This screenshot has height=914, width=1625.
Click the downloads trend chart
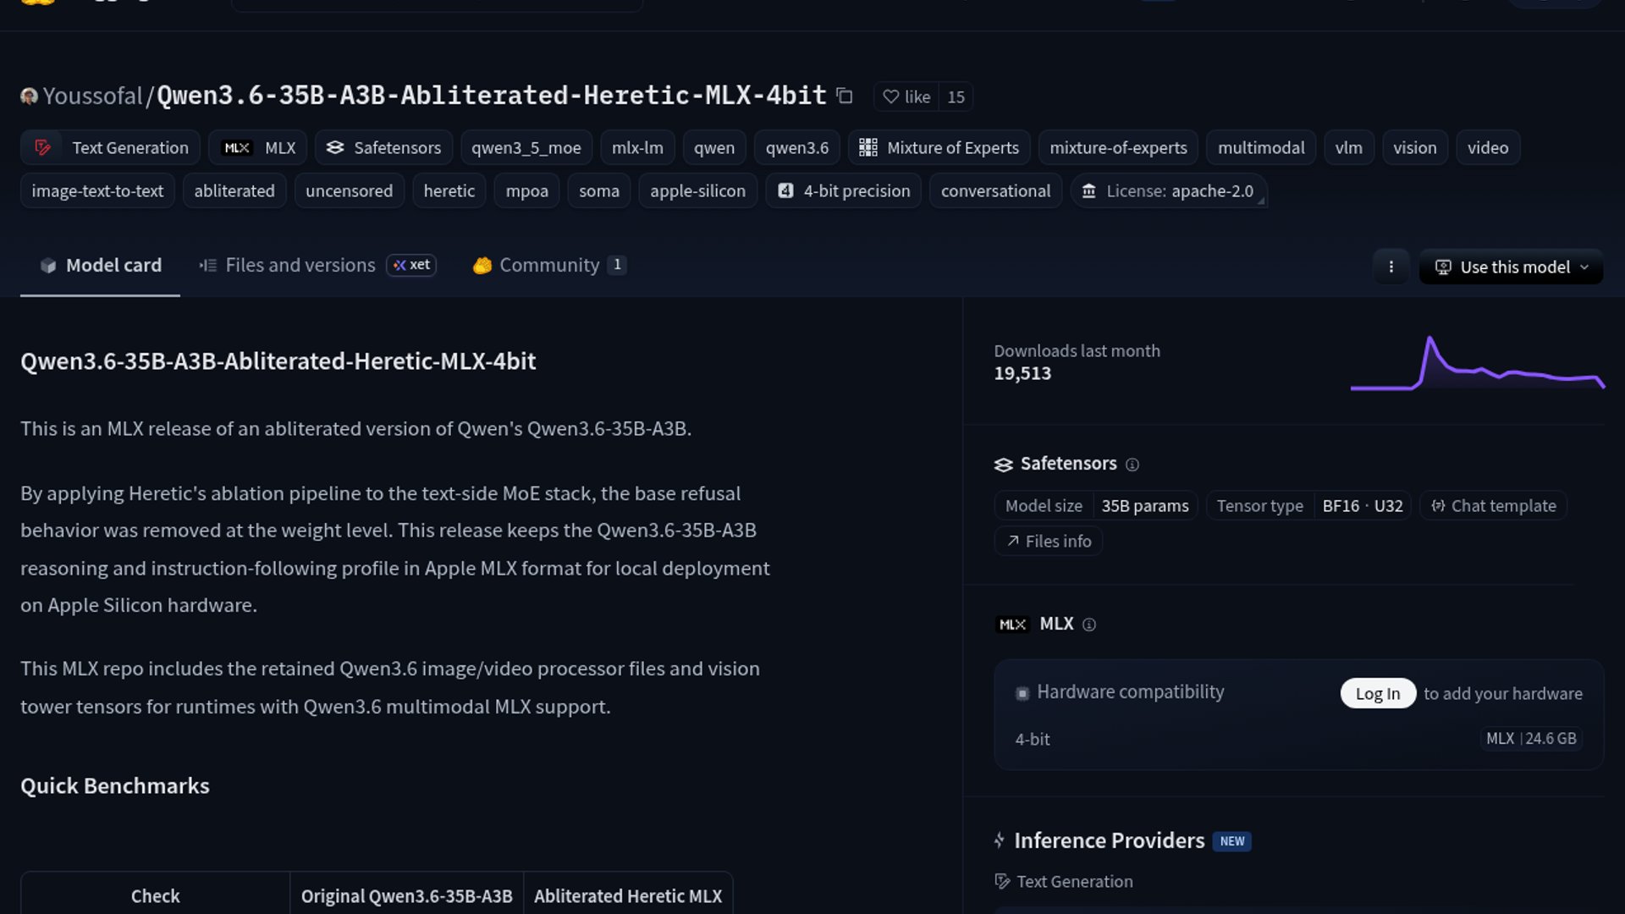click(1477, 364)
